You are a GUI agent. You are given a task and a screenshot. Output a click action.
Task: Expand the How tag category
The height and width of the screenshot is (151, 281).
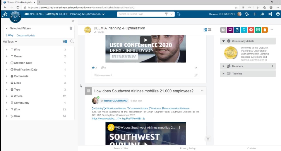[x=6, y=116]
